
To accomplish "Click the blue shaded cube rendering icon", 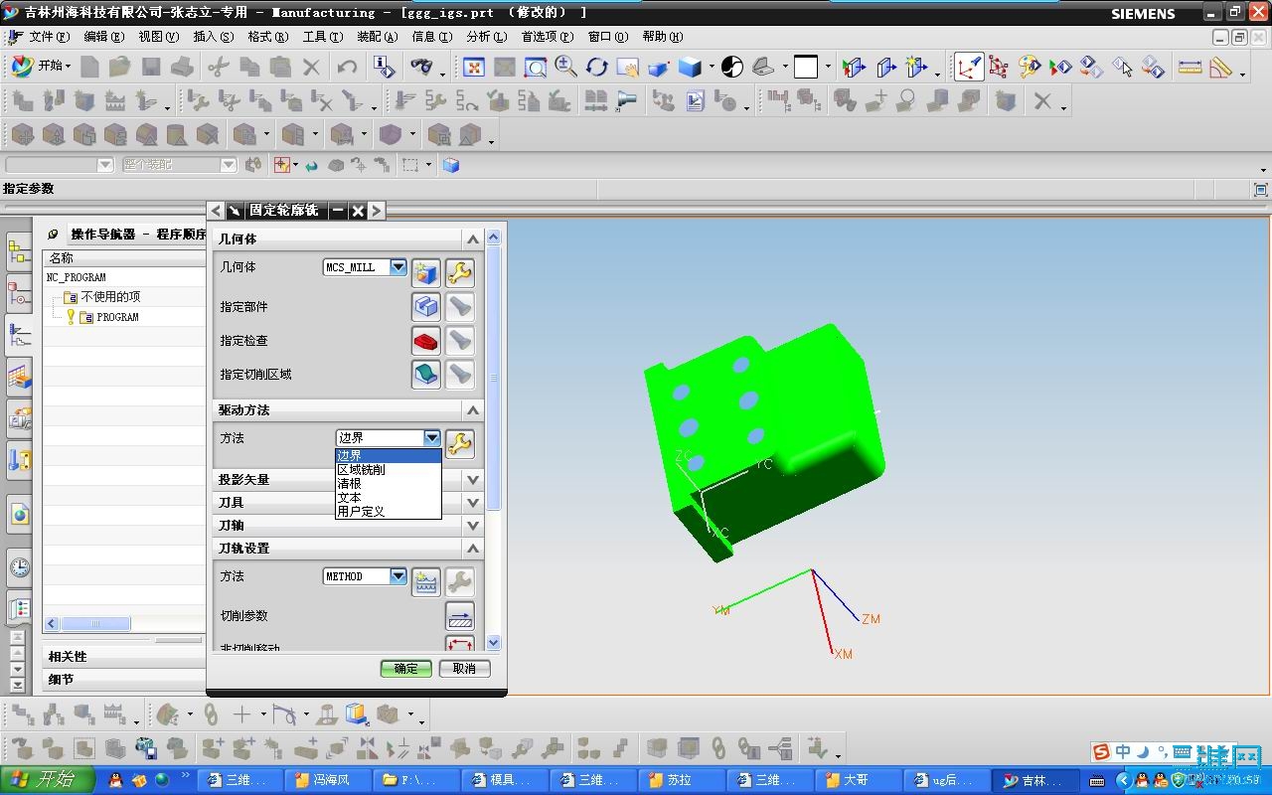I will pyautogui.click(x=690, y=67).
